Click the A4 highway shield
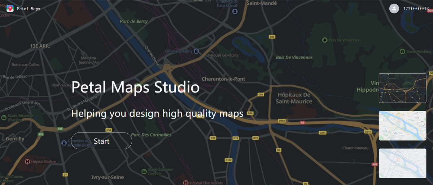The width and height of the screenshot is (433, 185). point(302,123)
